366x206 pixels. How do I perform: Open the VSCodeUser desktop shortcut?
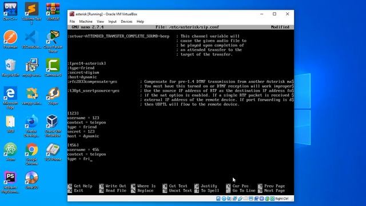[x=31, y=39]
